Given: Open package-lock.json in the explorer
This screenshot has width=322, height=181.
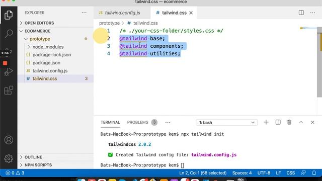Looking at the screenshot, I should pyautogui.click(x=55, y=55).
